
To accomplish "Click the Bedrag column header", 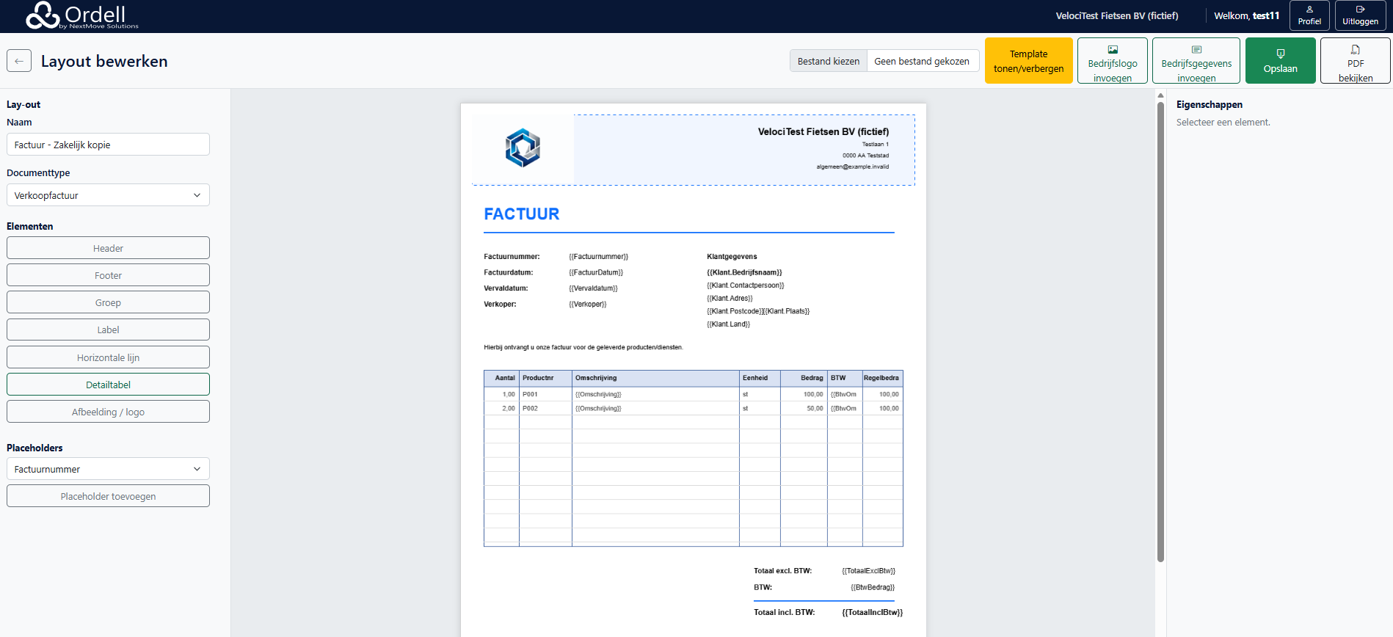I will click(804, 378).
